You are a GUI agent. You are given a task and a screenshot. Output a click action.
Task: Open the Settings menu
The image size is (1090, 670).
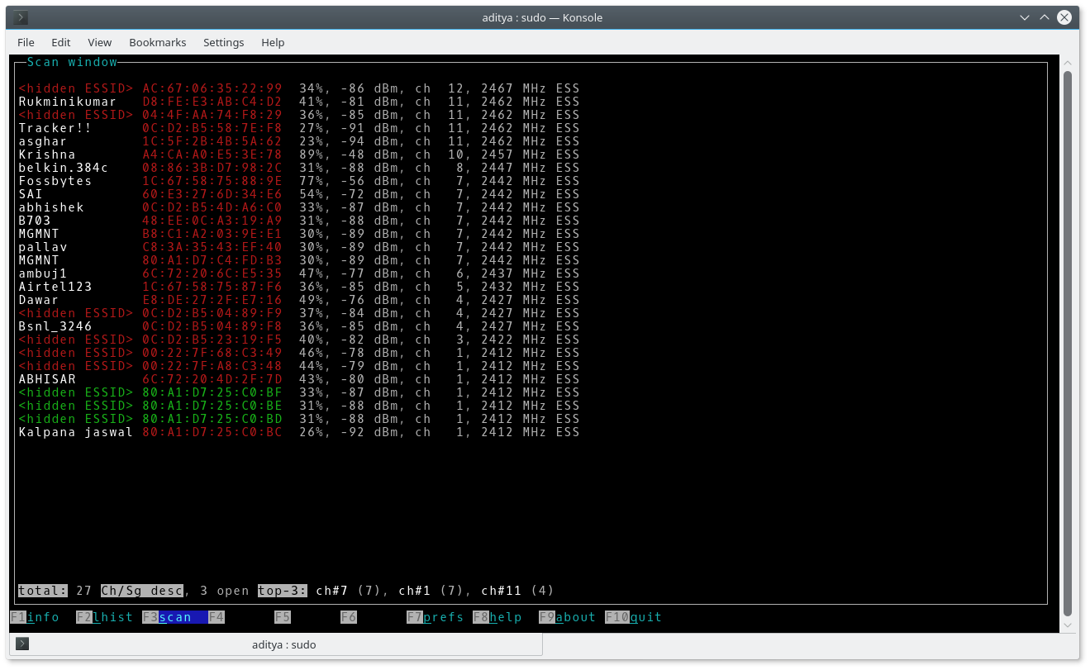pyautogui.click(x=224, y=42)
